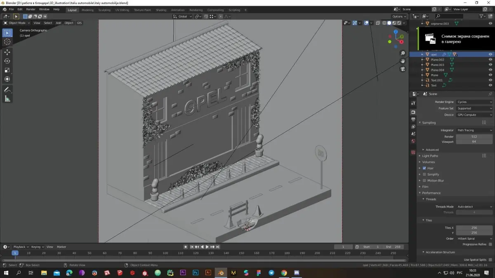Open the Feature Set dropdown
This screenshot has height=278, width=495.
(474, 108)
